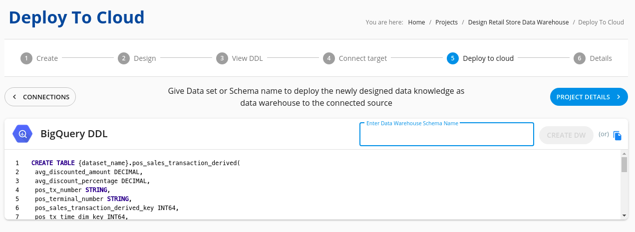The width and height of the screenshot is (635, 232).
Task: Open Project Details with the blue button
Action: click(589, 97)
